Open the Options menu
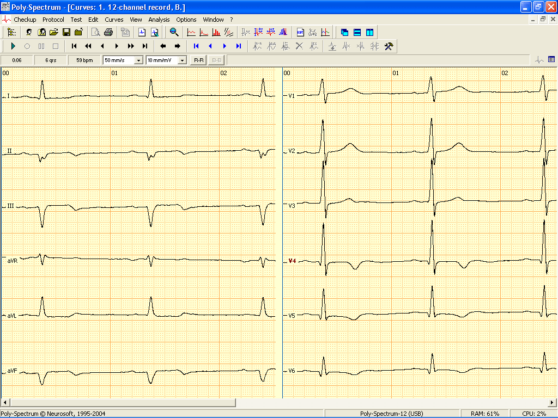558x418 pixels. (x=186, y=20)
